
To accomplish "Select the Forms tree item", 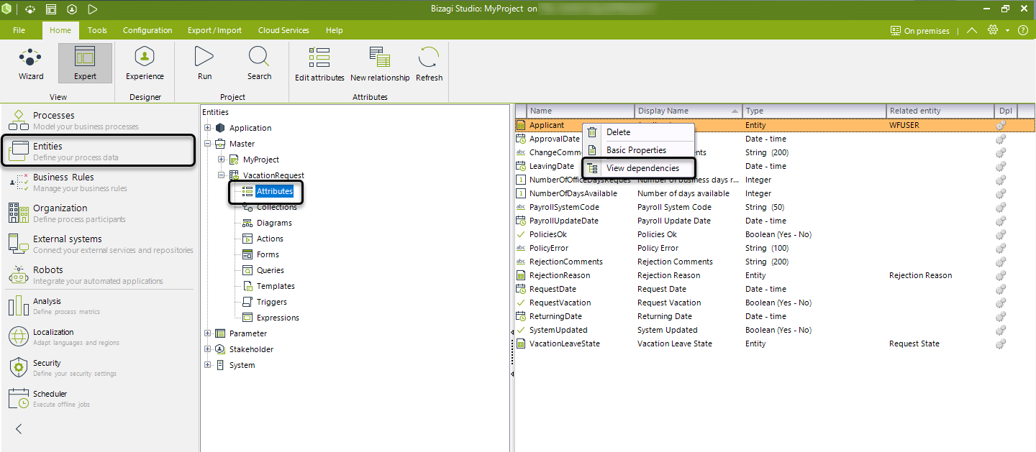I will tap(268, 254).
